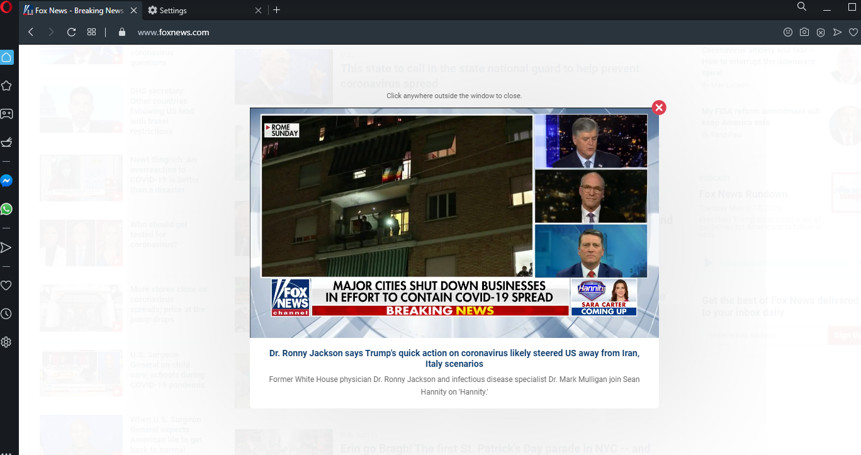Open 'My FISA reform amendment' opinion link
Viewport: 861px width, 455px height.
[762, 117]
